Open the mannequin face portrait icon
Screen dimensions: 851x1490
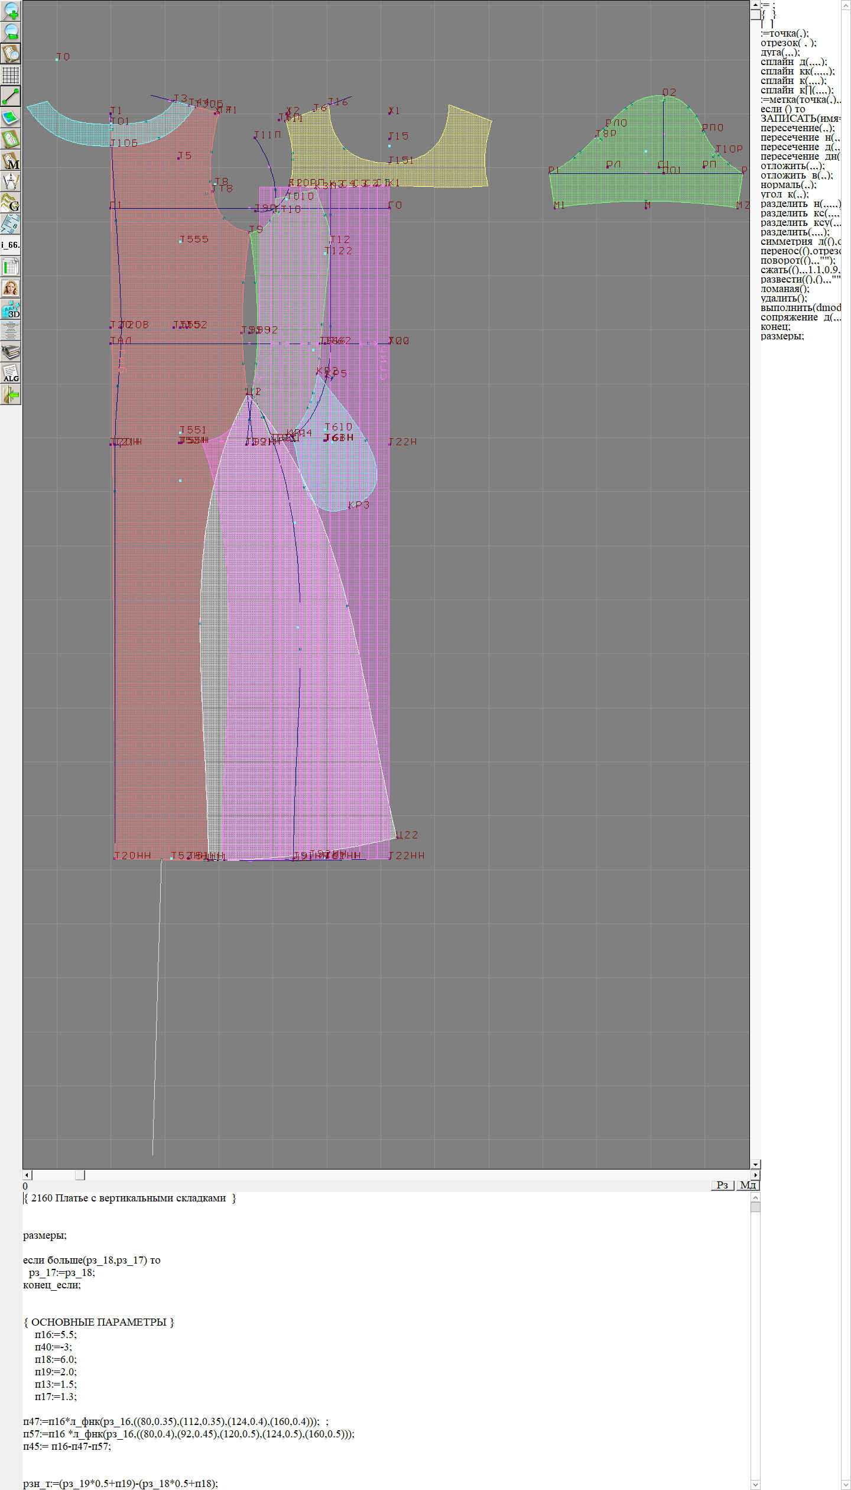[x=11, y=288]
